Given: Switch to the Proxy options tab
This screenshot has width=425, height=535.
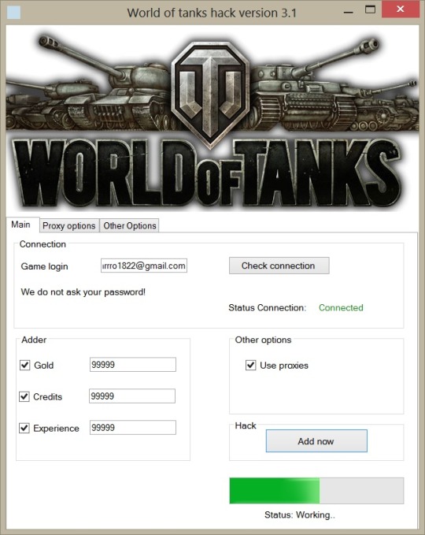Looking at the screenshot, I should tap(69, 225).
